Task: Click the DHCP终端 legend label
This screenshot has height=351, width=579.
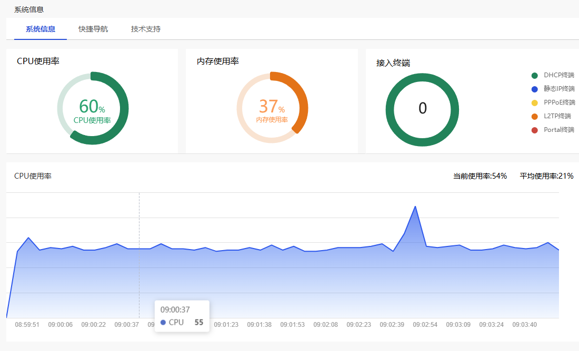Action: point(559,75)
